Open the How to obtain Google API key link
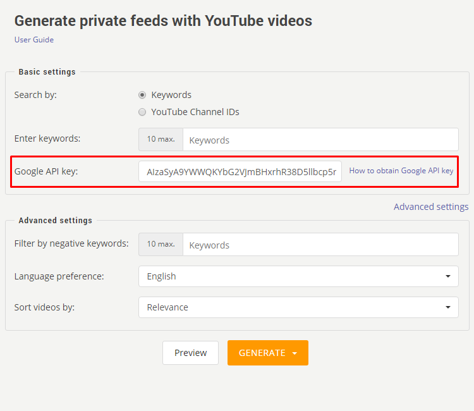This screenshot has height=411, width=474. coord(401,171)
